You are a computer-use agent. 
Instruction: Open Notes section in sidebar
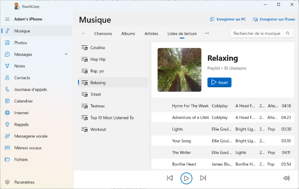coord(19,66)
